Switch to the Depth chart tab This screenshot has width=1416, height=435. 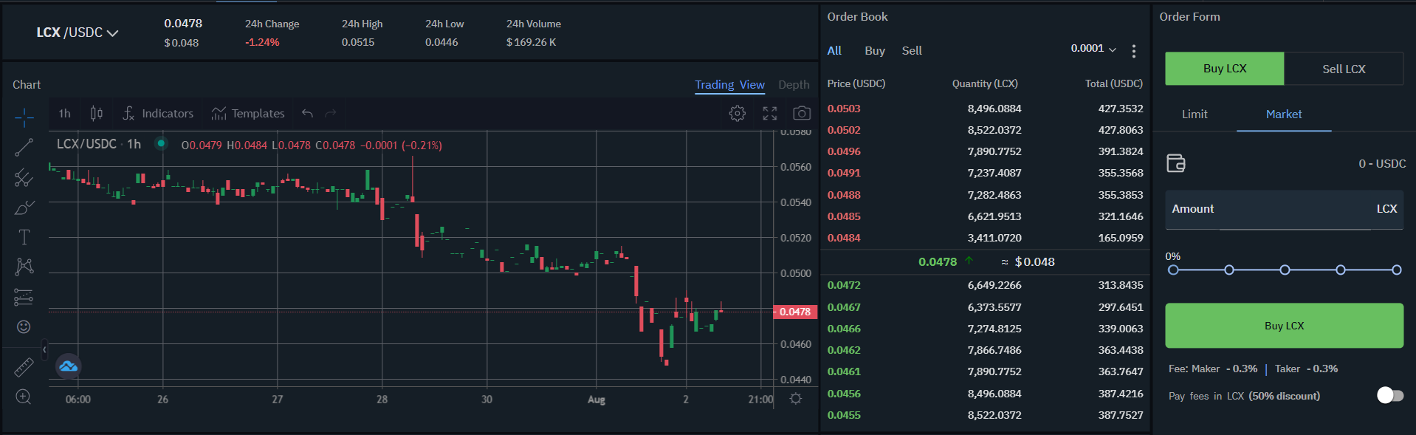[x=793, y=85]
